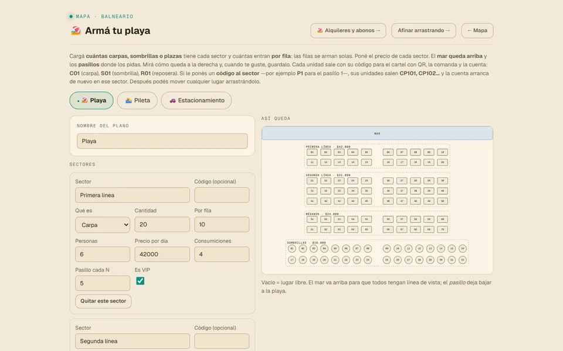Select sombrilla 32 circle in Sombrillas

pos(463,260)
